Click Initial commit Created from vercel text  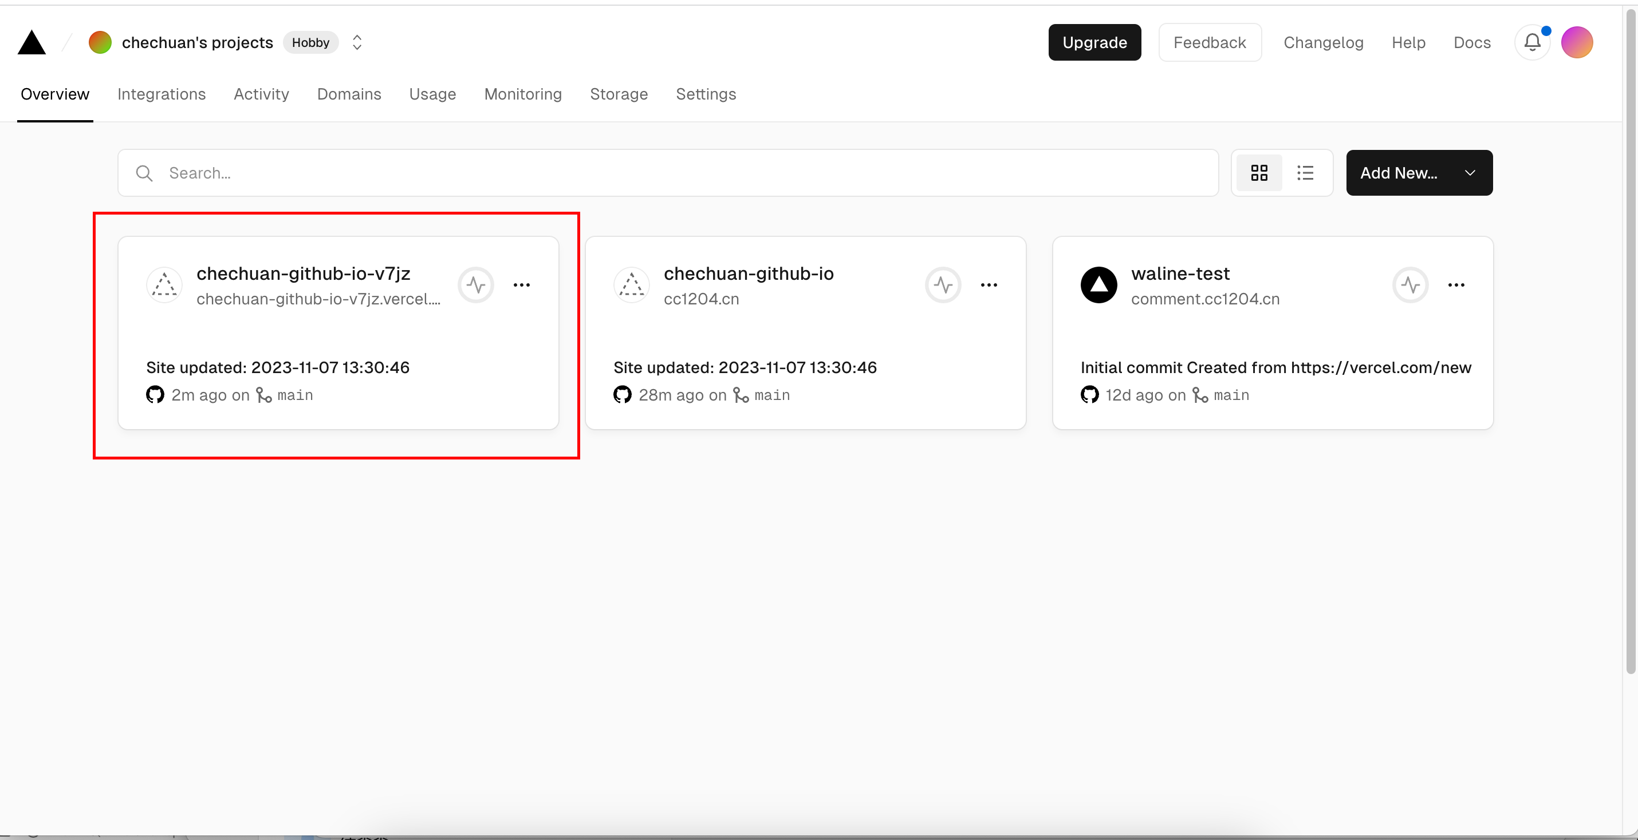(x=1276, y=367)
